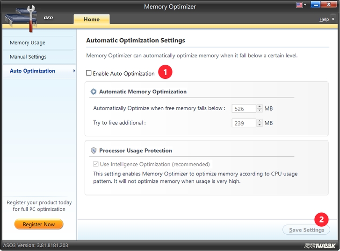Click the Save Settings button
This screenshot has width=340, height=251.
pyautogui.click(x=306, y=230)
